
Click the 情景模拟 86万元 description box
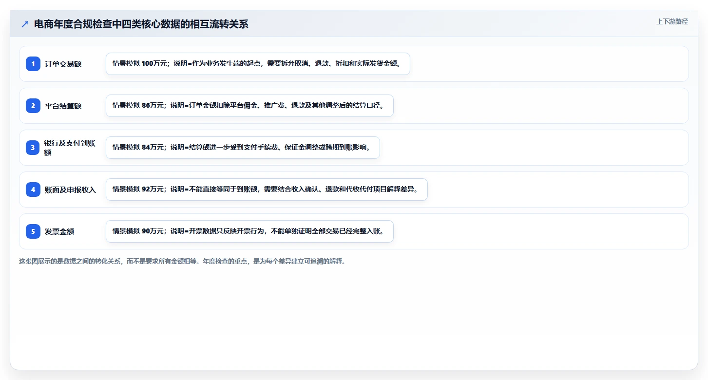point(249,106)
